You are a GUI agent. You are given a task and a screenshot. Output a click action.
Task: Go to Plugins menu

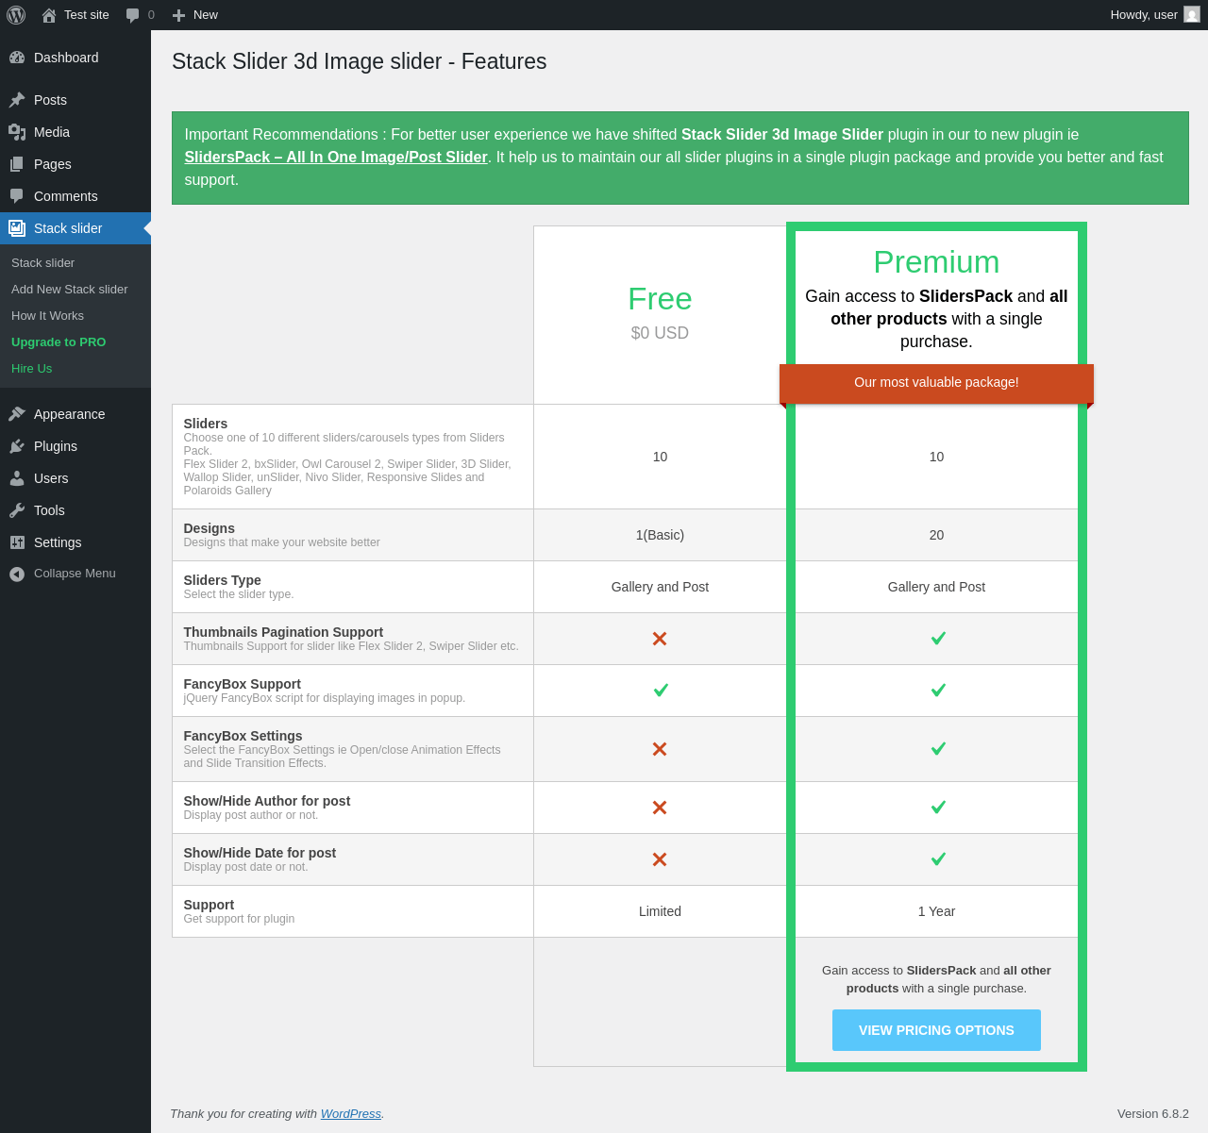coord(75,446)
